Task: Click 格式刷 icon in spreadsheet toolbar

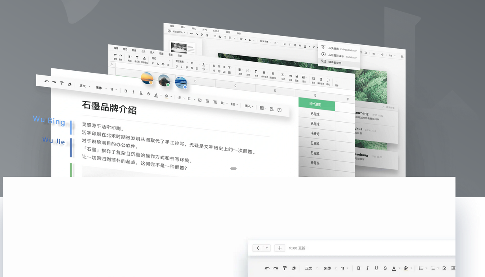Action: pos(137,58)
